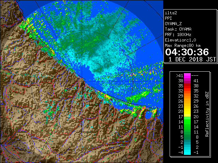The width and height of the screenshot is (218, 163).
Task: Click the "ilts2" label in info box
Action: pyautogui.click(x=171, y=13)
